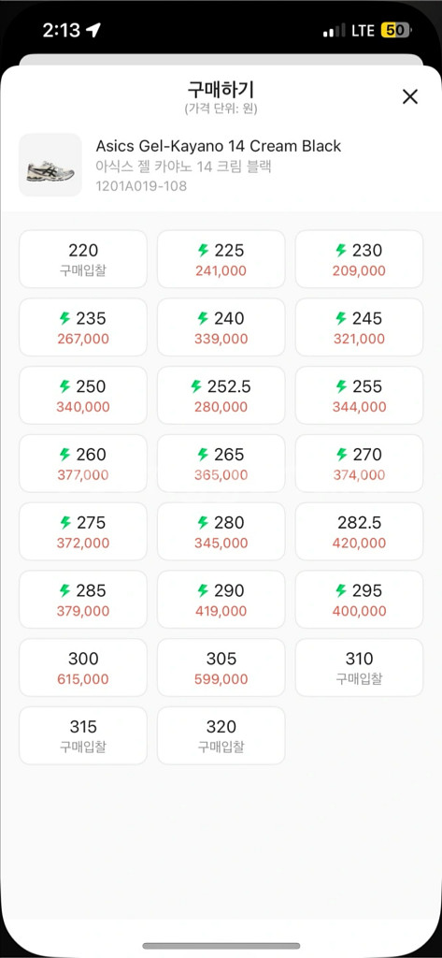Choose size 245 priced 321,000
This screenshot has width=442, height=958.
tap(359, 327)
